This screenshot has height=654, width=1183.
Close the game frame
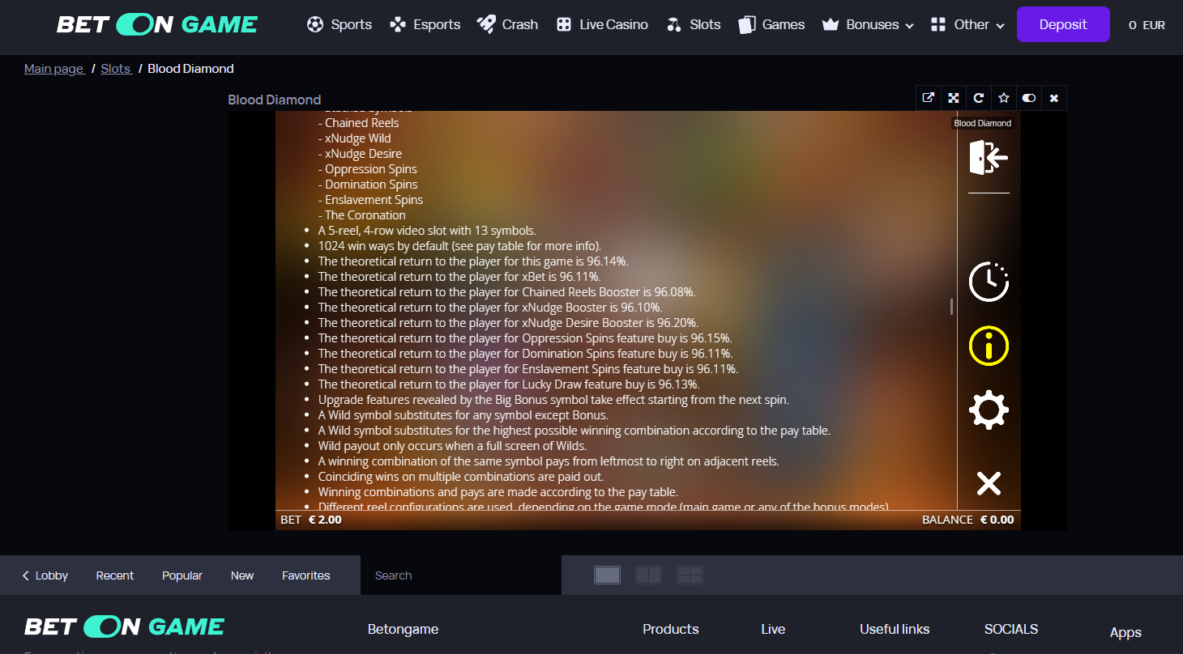coord(1054,98)
